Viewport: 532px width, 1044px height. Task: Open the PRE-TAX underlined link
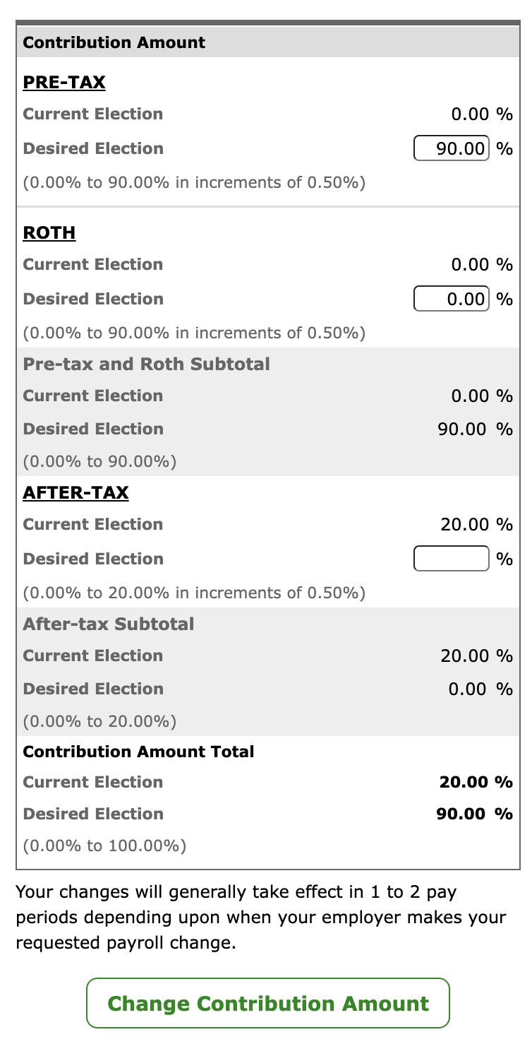64,83
